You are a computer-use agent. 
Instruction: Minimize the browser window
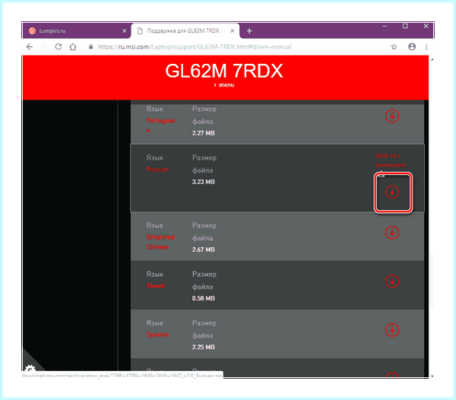pos(385,26)
